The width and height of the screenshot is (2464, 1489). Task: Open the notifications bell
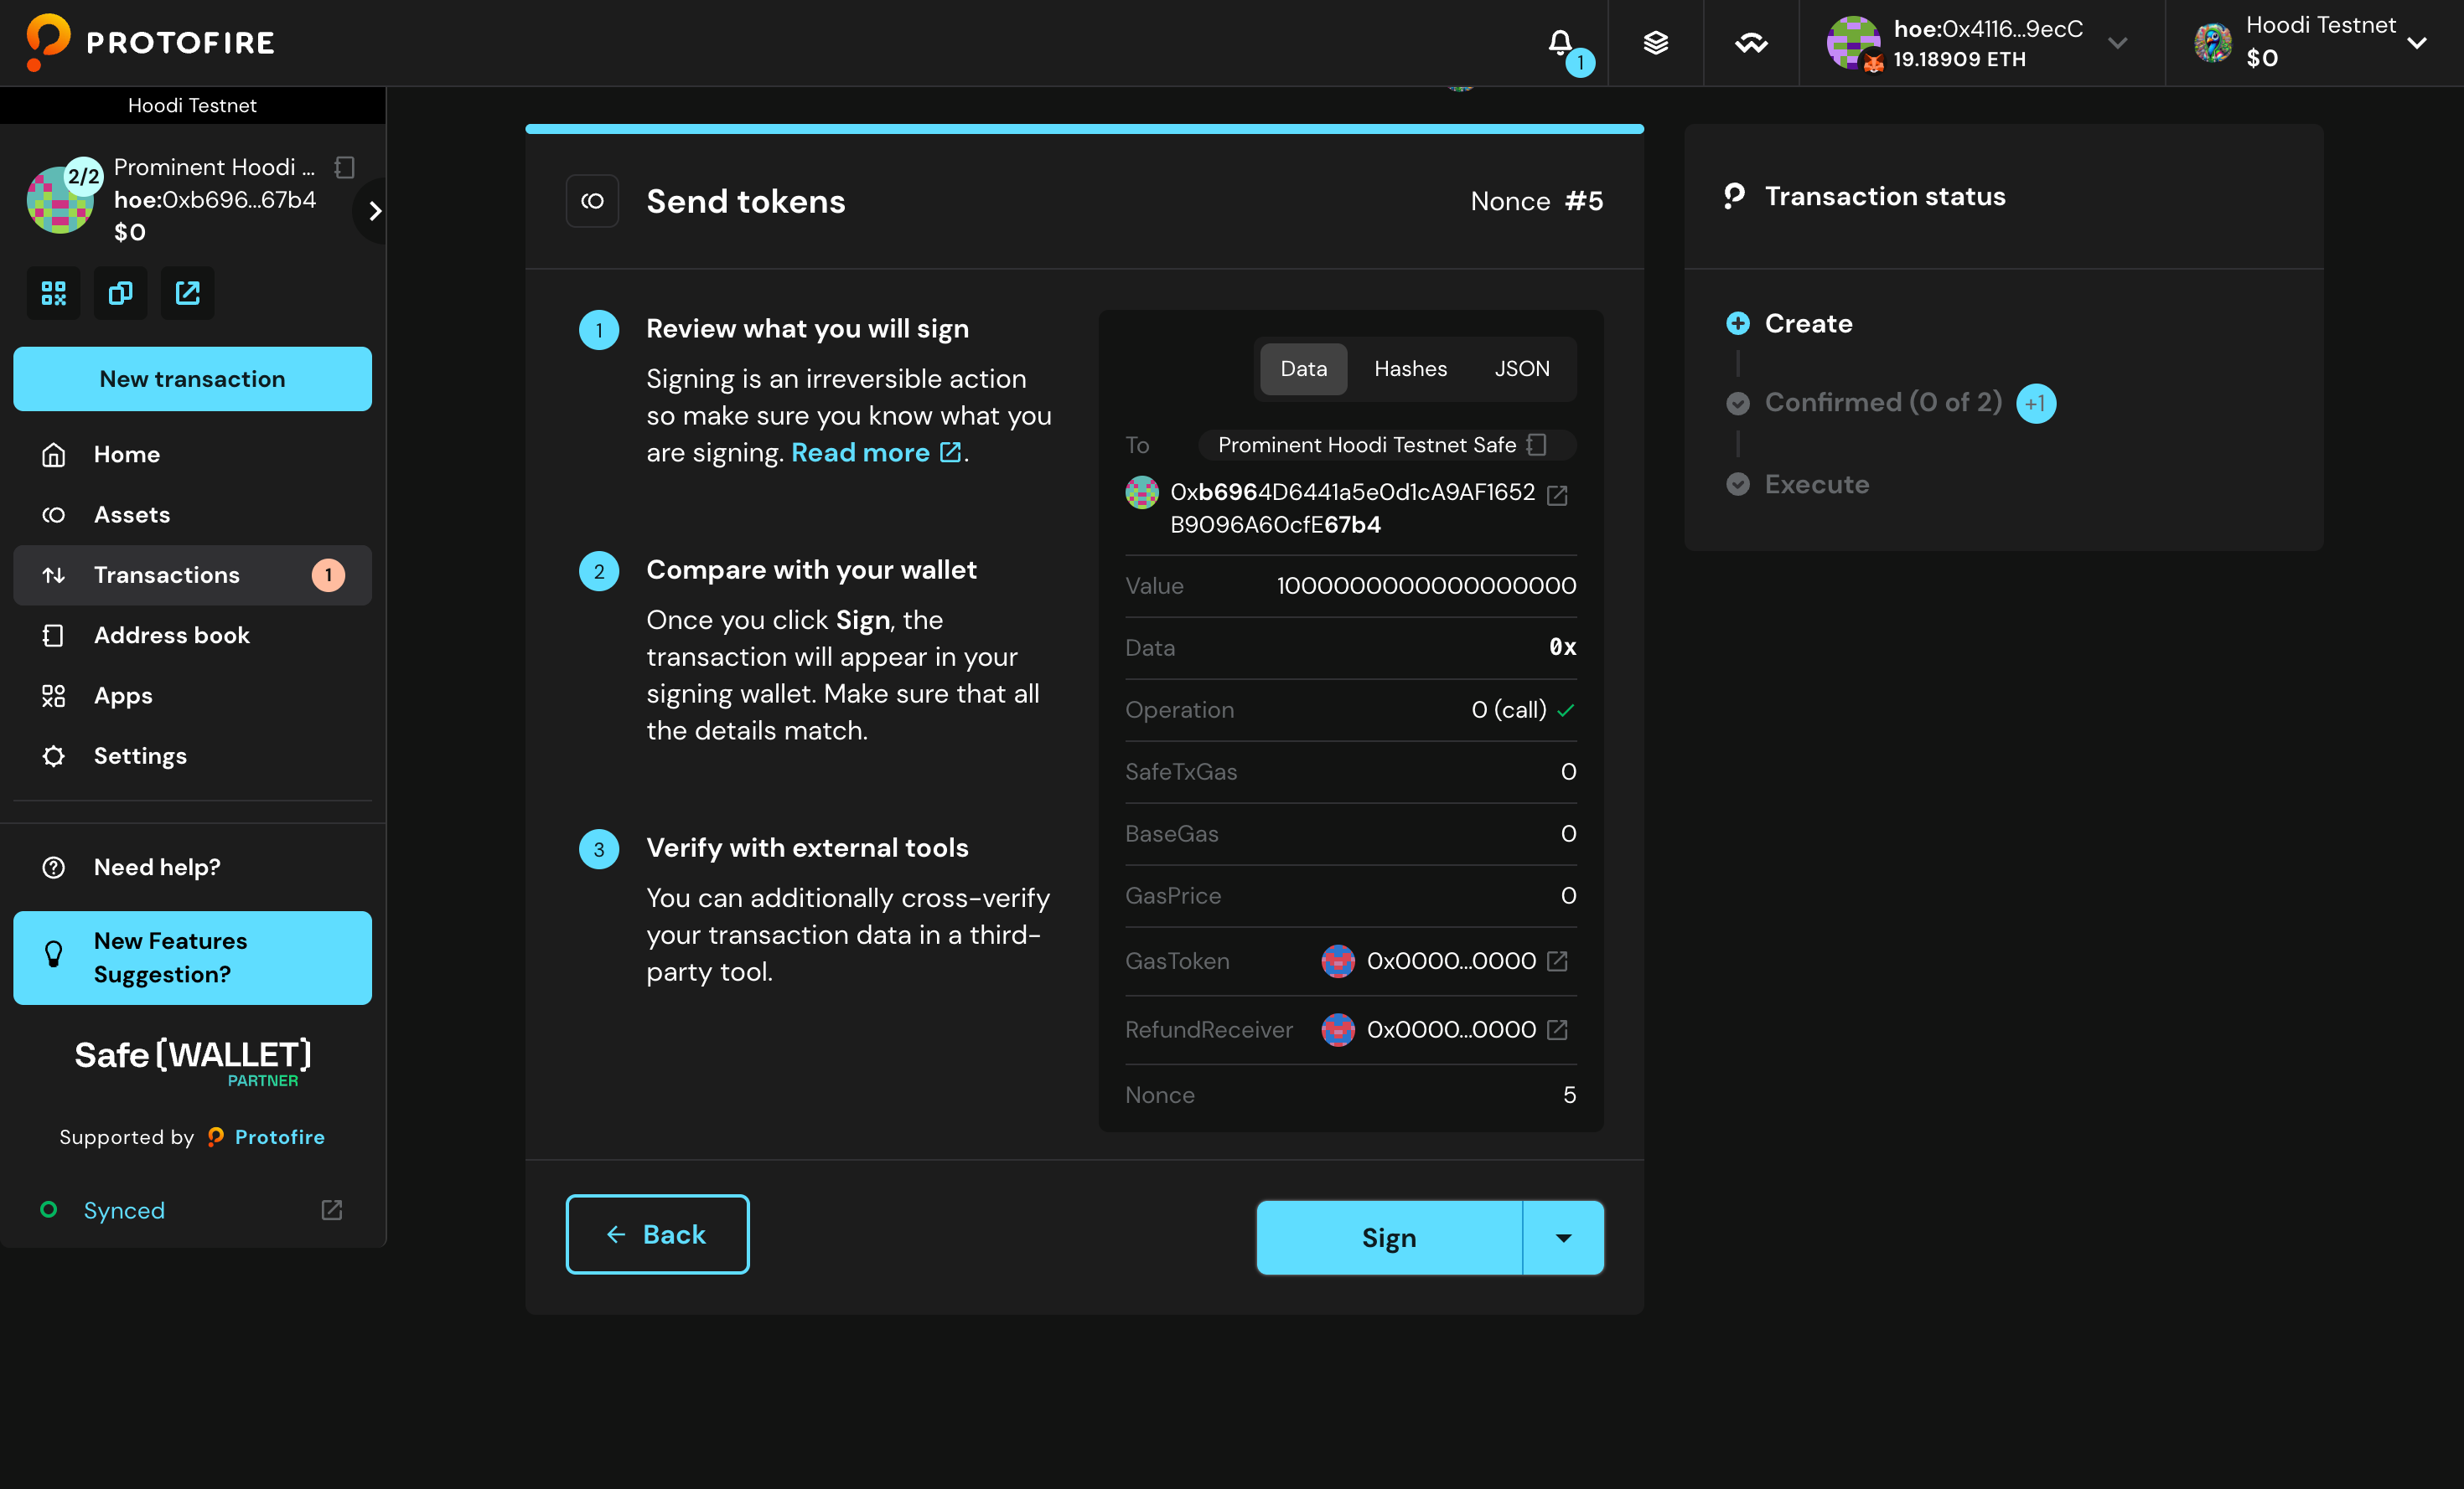pos(1560,42)
